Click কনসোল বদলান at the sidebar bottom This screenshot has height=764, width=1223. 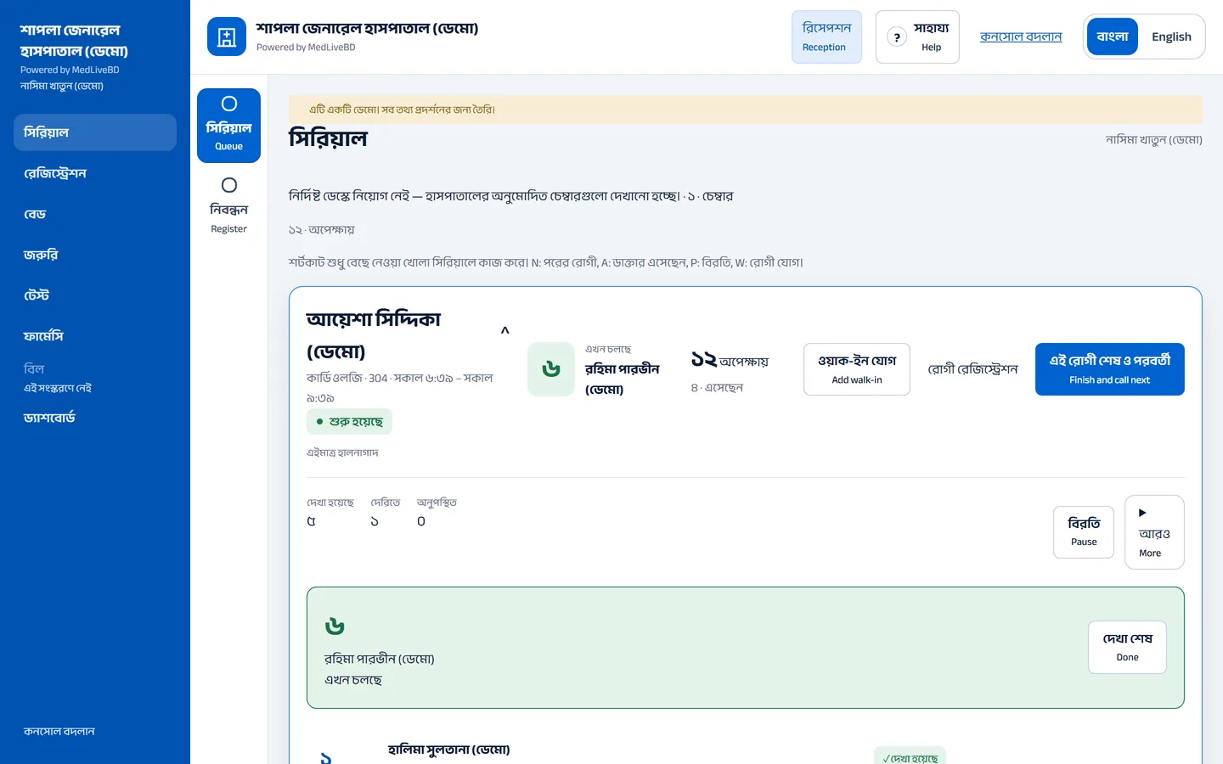(59, 731)
